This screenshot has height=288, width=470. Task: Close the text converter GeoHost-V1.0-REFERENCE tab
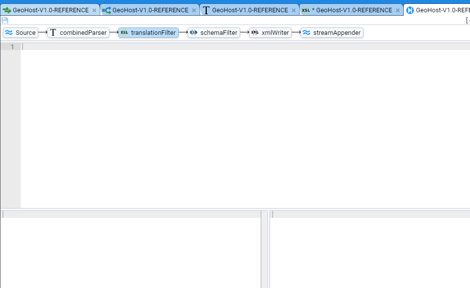pyautogui.click(x=294, y=10)
